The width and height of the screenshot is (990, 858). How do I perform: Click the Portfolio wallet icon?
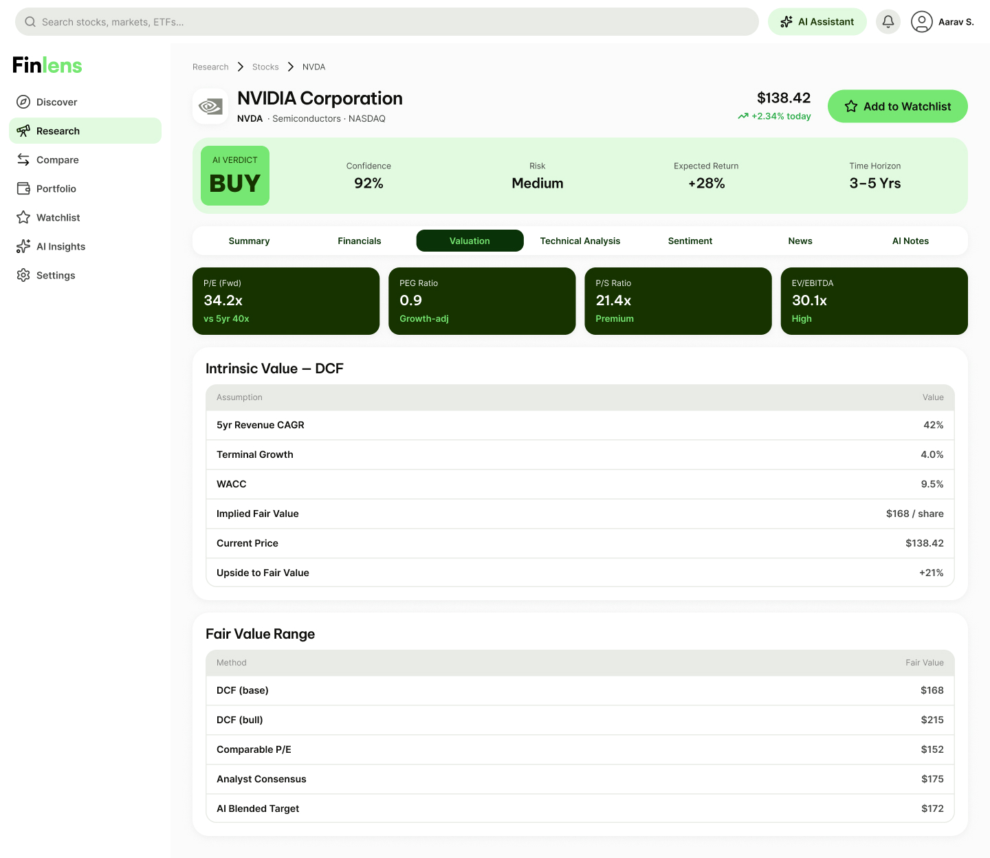(x=23, y=188)
